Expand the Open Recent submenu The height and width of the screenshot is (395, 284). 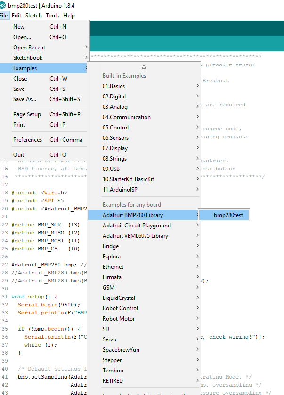tap(44, 48)
